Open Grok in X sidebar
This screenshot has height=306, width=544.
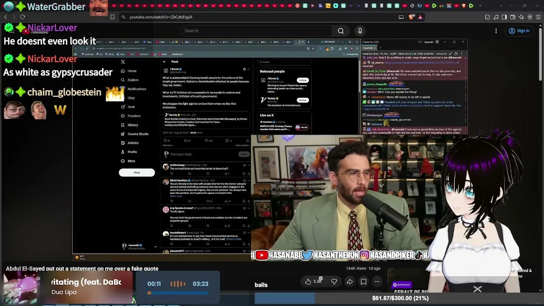(128, 107)
